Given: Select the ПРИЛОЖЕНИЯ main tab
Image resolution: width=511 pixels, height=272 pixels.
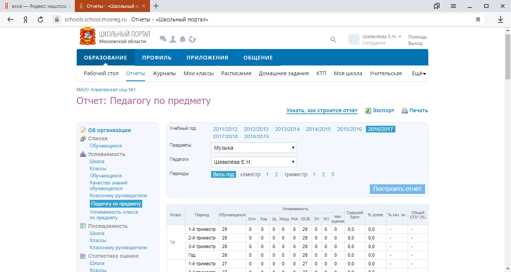Looking at the screenshot, I should [207, 58].
